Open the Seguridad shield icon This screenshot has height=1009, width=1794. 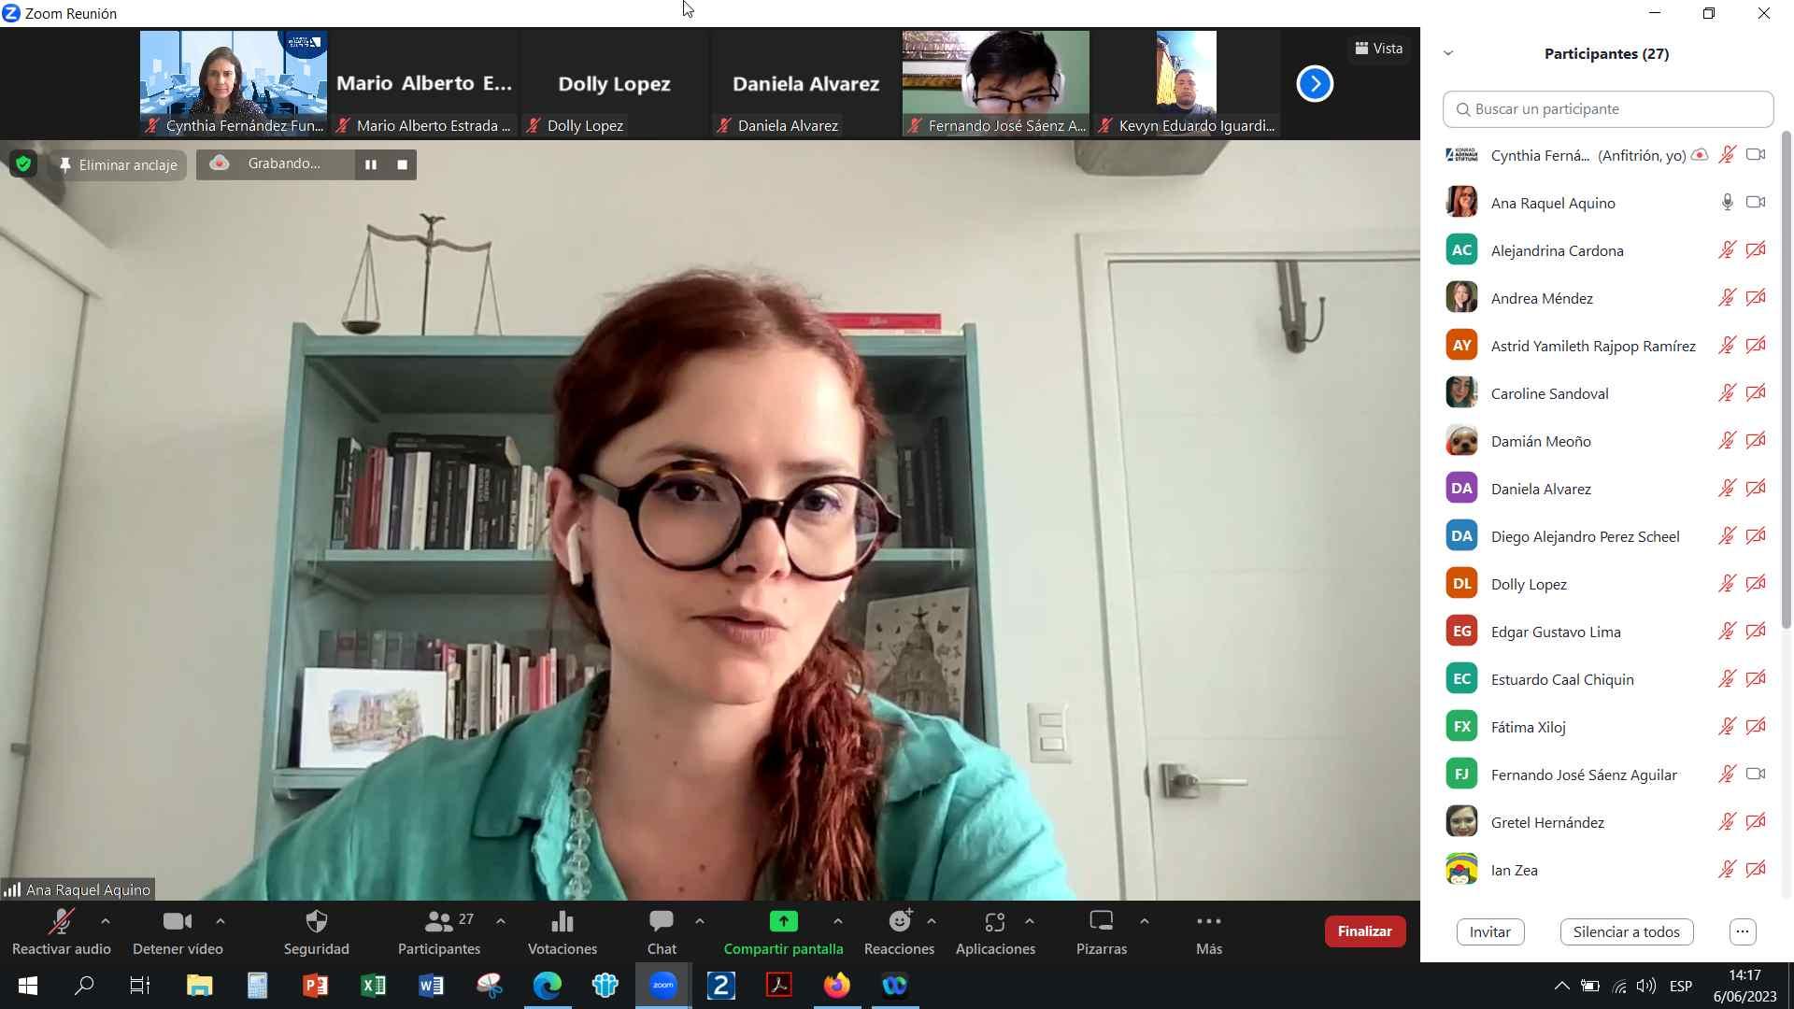pos(316,922)
